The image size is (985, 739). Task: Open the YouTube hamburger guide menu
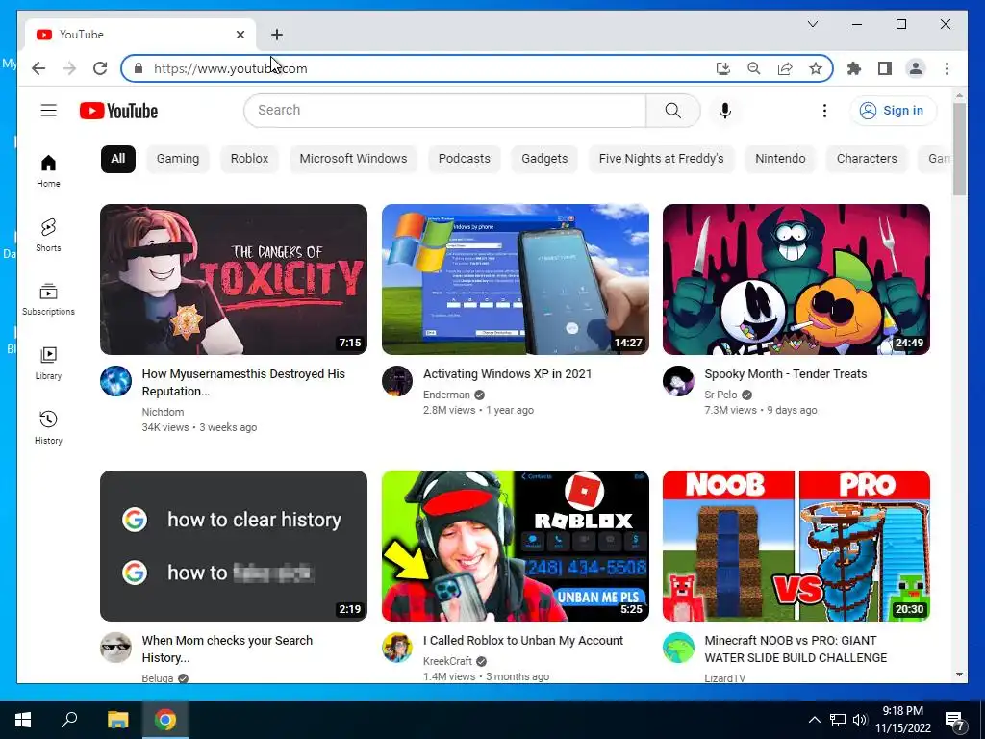[48, 111]
